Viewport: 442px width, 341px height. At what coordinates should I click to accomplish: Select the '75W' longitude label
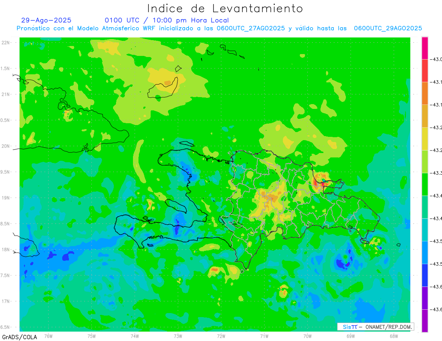[92, 336]
